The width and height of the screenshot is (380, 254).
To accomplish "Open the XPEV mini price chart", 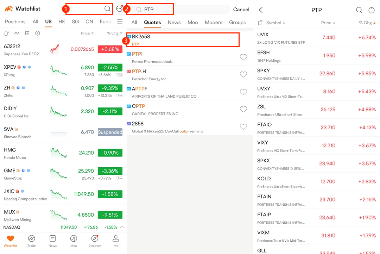I will (x=59, y=70).
